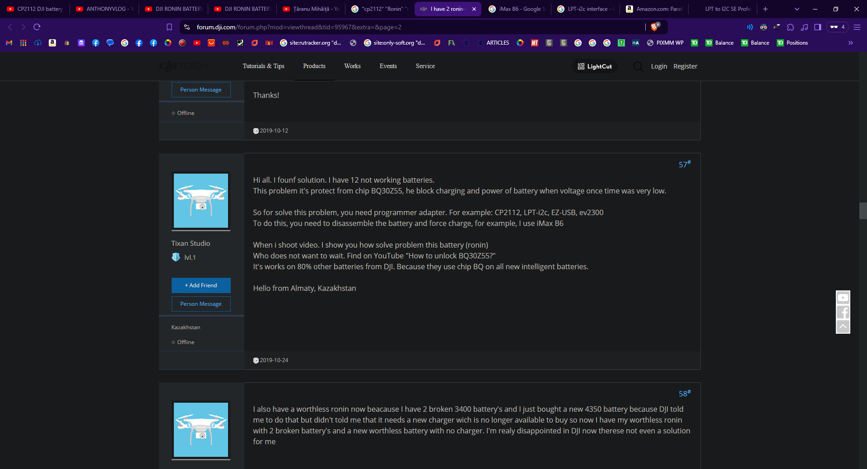This screenshot has height=469, width=867.
Task: Click the Kazakhstan location text
Action: [x=186, y=327]
